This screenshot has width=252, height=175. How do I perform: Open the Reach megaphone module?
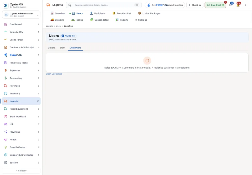(21, 140)
